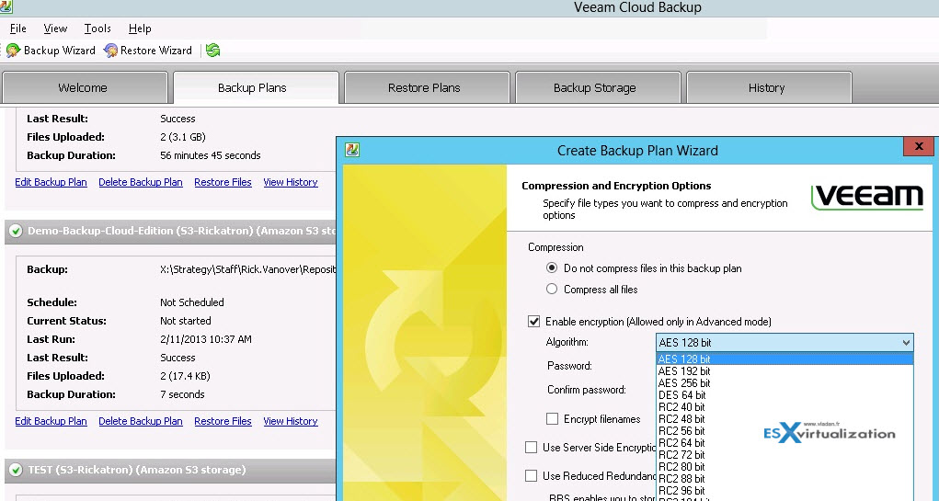This screenshot has height=501, width=939.
Task: Click the Last Run value 2/11/2013 10:37 AM
Action: click(x=206, y=339)
